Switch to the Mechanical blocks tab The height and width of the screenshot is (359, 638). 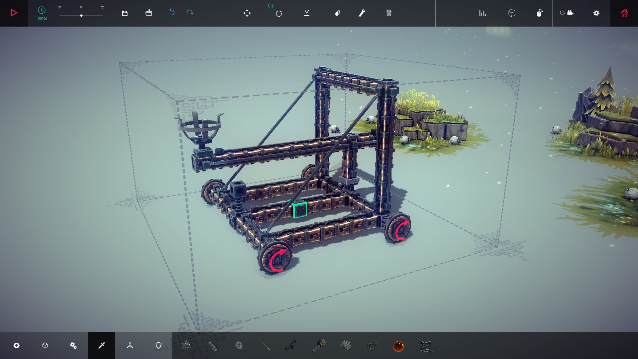(x=73, y=346)
